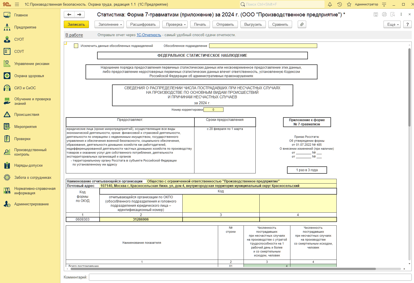The width and height of the screenshot is (414, 283).
Task: Open Производственный контроль section
Action: click(30, 152)
